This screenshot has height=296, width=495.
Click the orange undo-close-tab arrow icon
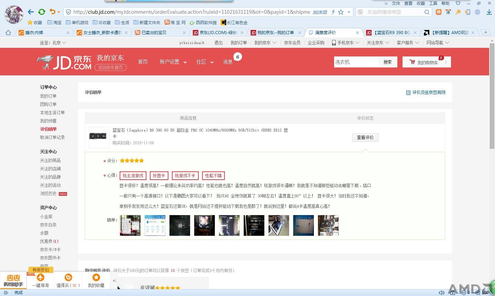(52, 12)
